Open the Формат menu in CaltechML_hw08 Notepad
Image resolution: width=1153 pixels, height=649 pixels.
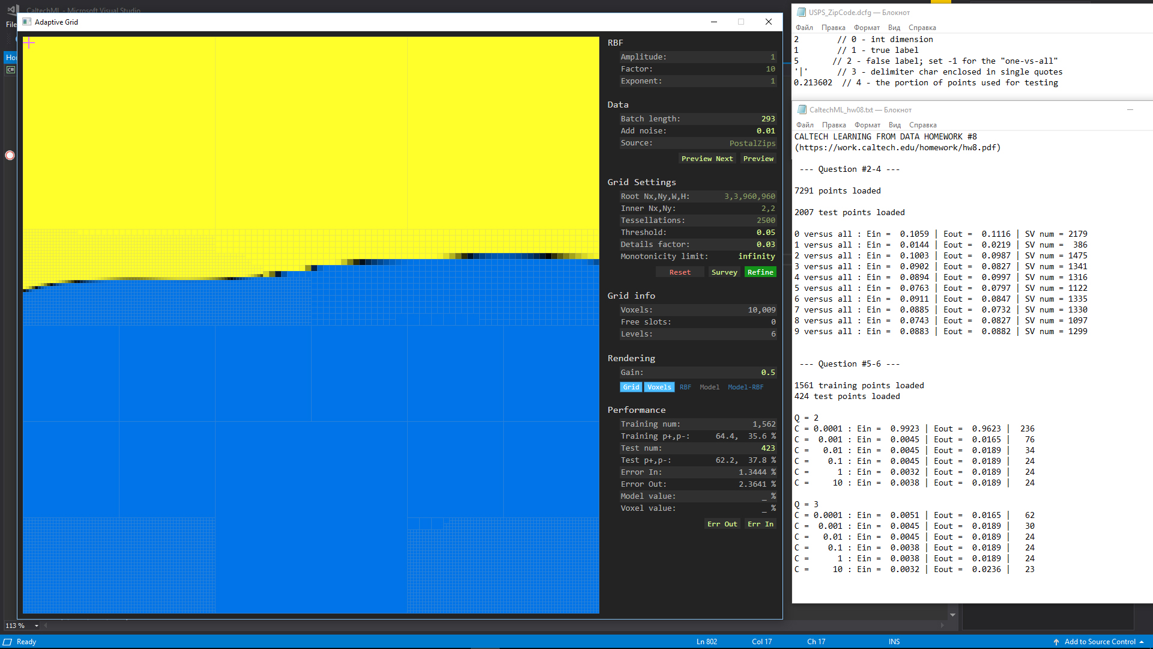(x=867, y=125)
